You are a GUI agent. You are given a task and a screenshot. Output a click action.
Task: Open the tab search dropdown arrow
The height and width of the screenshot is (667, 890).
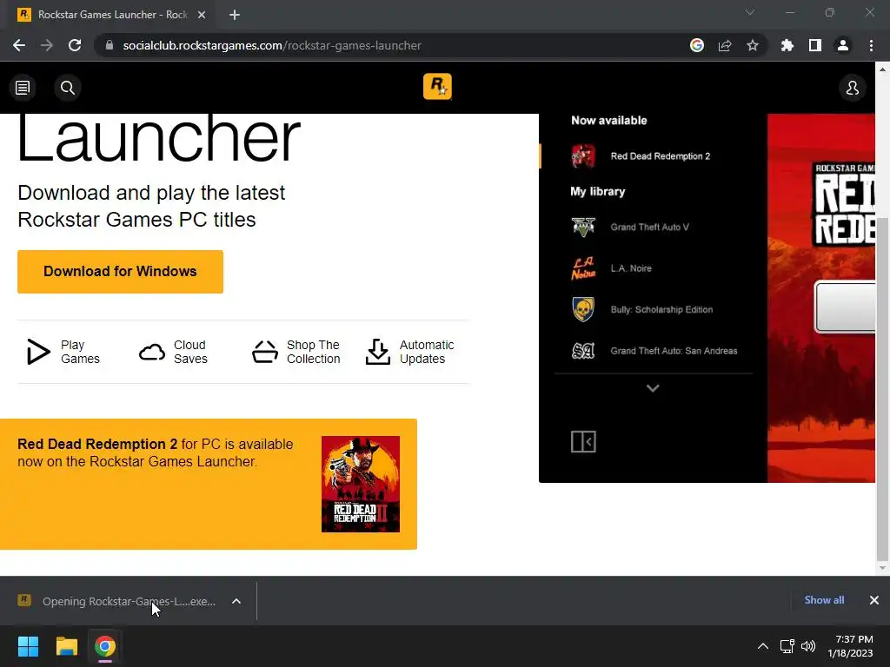[x=750, y=12]
